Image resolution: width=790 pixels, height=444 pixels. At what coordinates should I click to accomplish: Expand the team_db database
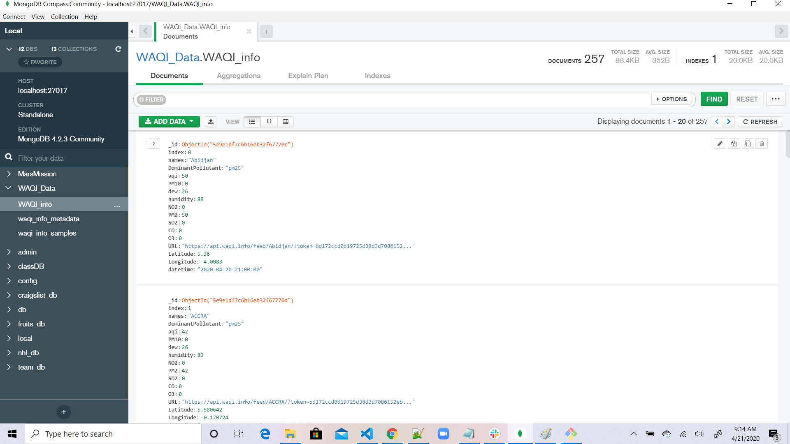9,367
